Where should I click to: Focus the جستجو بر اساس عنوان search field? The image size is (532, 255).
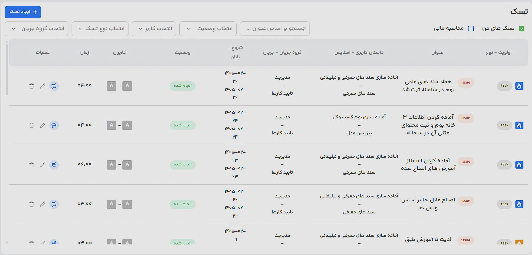(x=274, y=29)
